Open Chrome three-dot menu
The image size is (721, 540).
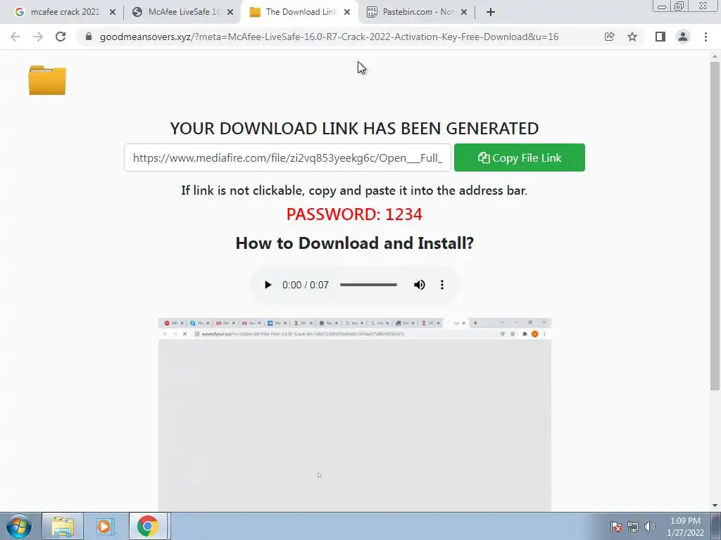point(706,37)
